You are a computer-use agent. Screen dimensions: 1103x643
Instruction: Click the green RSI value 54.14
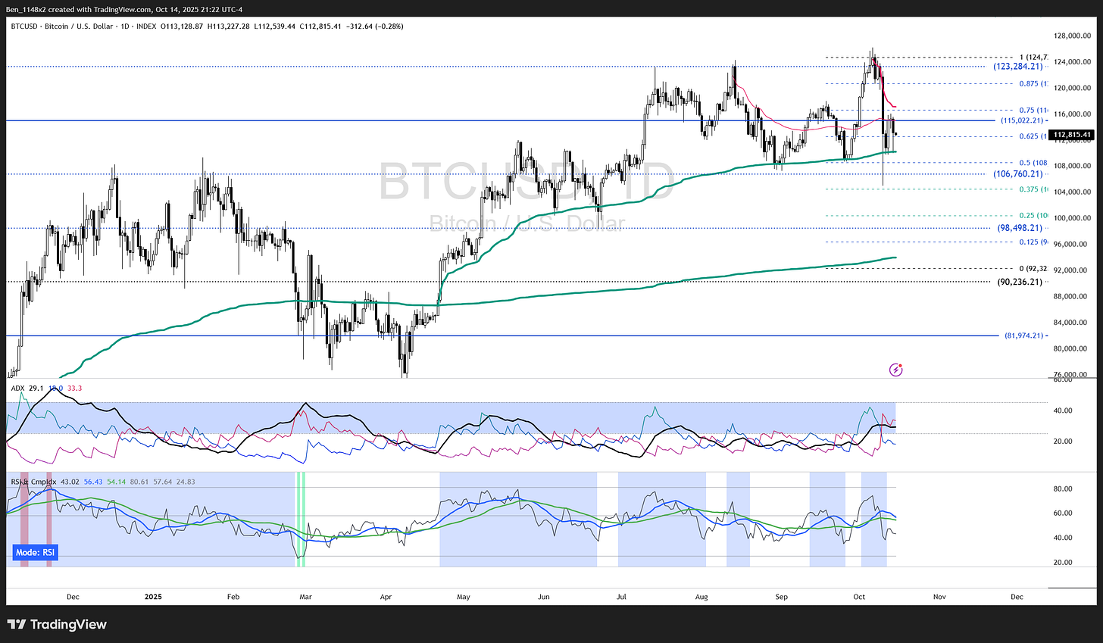click(x=117, y=481)
